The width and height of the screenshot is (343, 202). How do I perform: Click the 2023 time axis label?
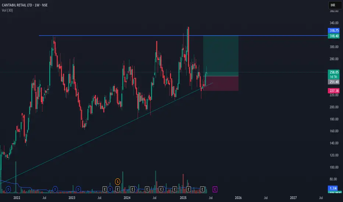[x=72, y=198]
